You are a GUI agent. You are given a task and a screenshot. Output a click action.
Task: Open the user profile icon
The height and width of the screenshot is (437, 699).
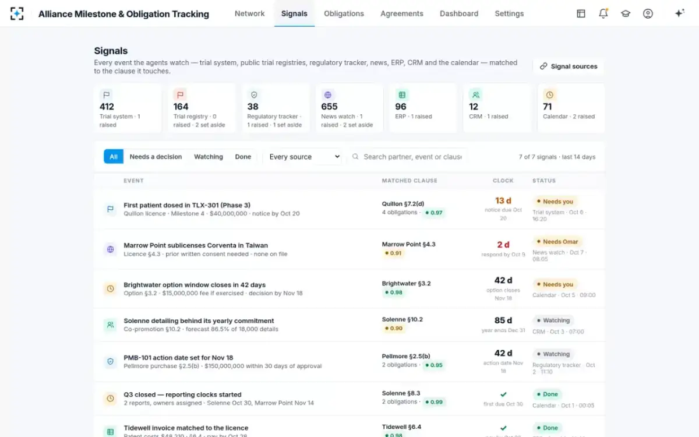[x=648, y=13]
